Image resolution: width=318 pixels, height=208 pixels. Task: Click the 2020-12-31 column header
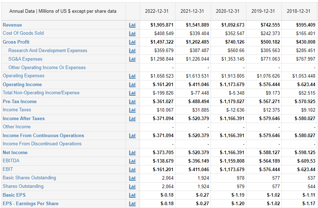click(x=228, y=11)
